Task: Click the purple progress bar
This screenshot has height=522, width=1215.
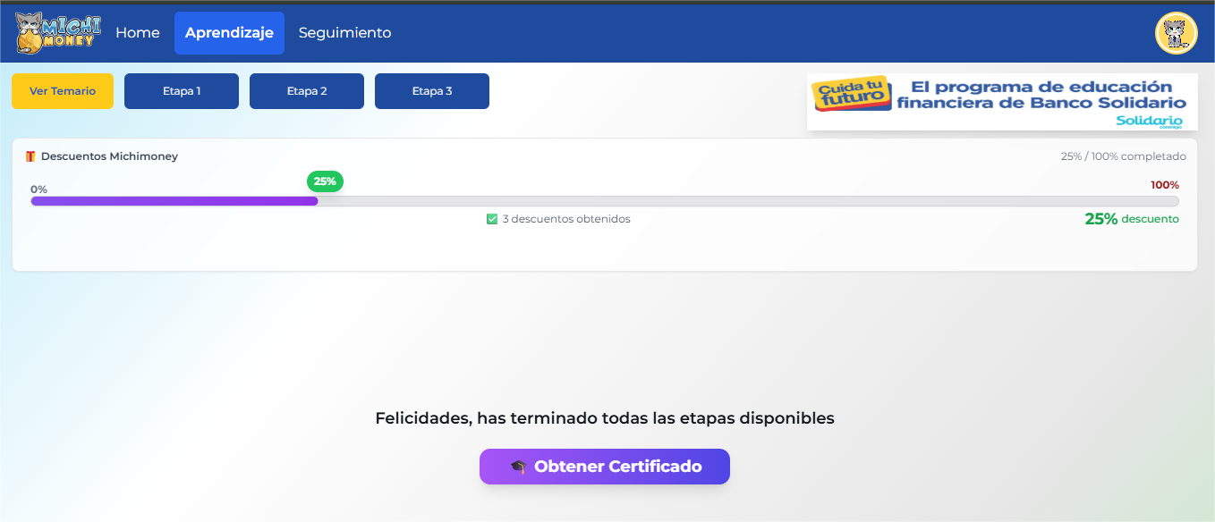Action: click(x=174, y=200)
